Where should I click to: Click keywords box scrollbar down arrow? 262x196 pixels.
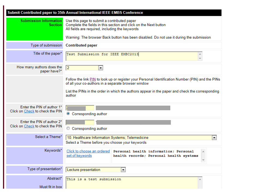(x=203, y=160)
